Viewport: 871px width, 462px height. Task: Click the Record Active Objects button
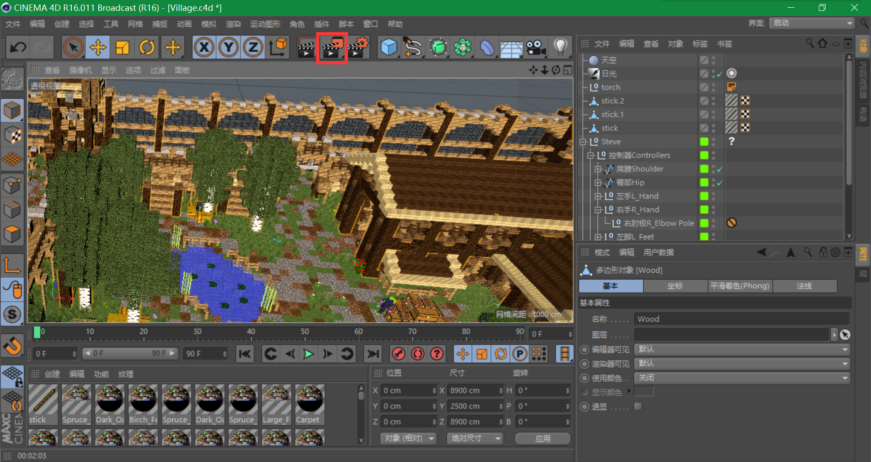tap(398, 354)
